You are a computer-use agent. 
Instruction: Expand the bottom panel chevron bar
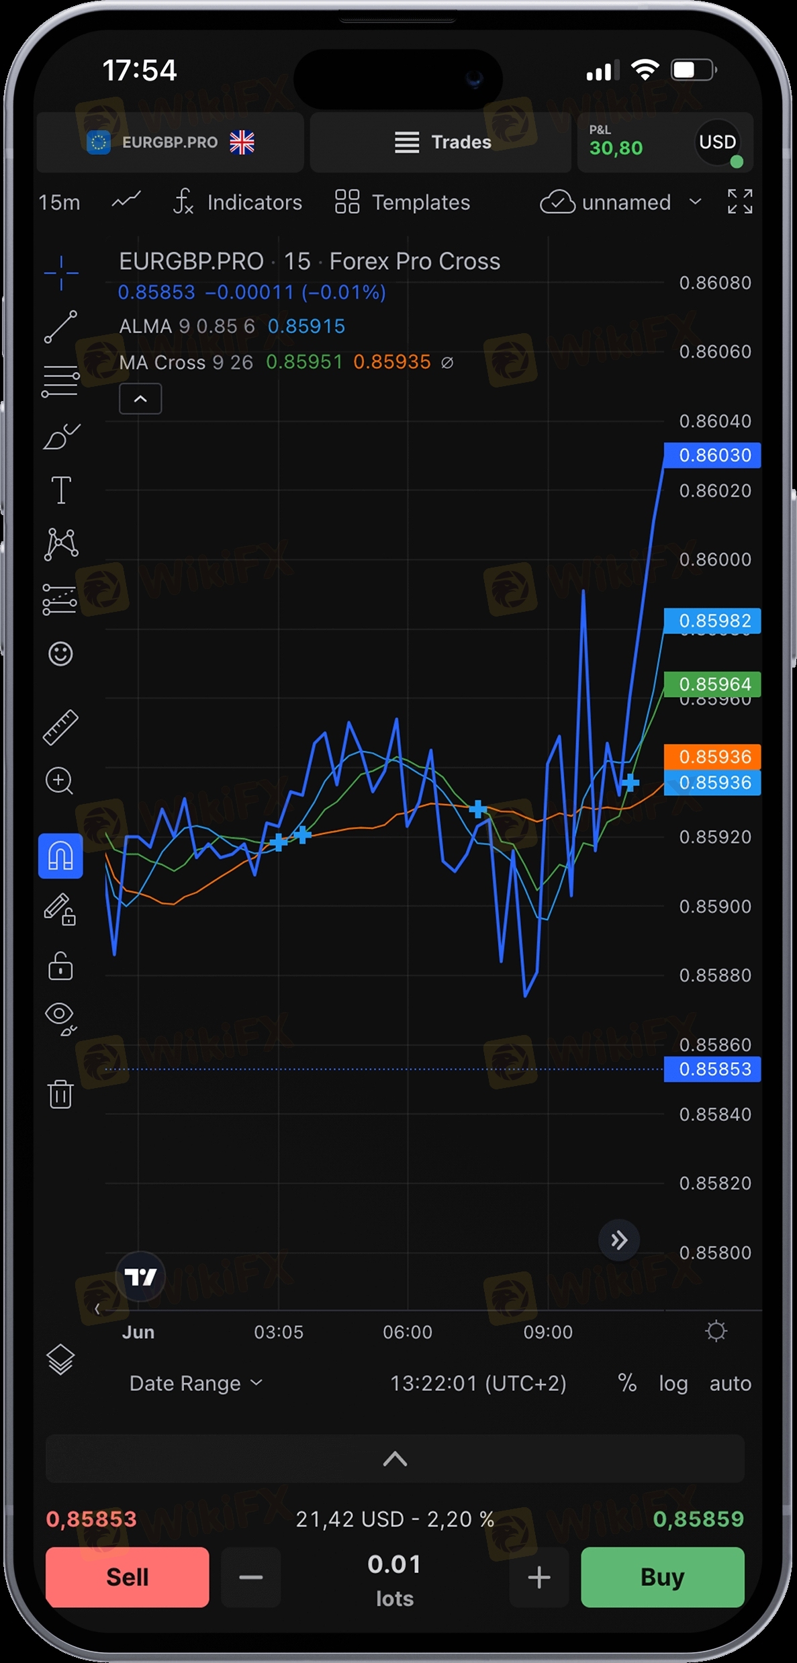point(395,1458)
